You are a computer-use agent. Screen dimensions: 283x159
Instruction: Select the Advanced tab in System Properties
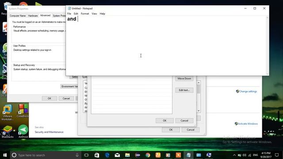45,15
